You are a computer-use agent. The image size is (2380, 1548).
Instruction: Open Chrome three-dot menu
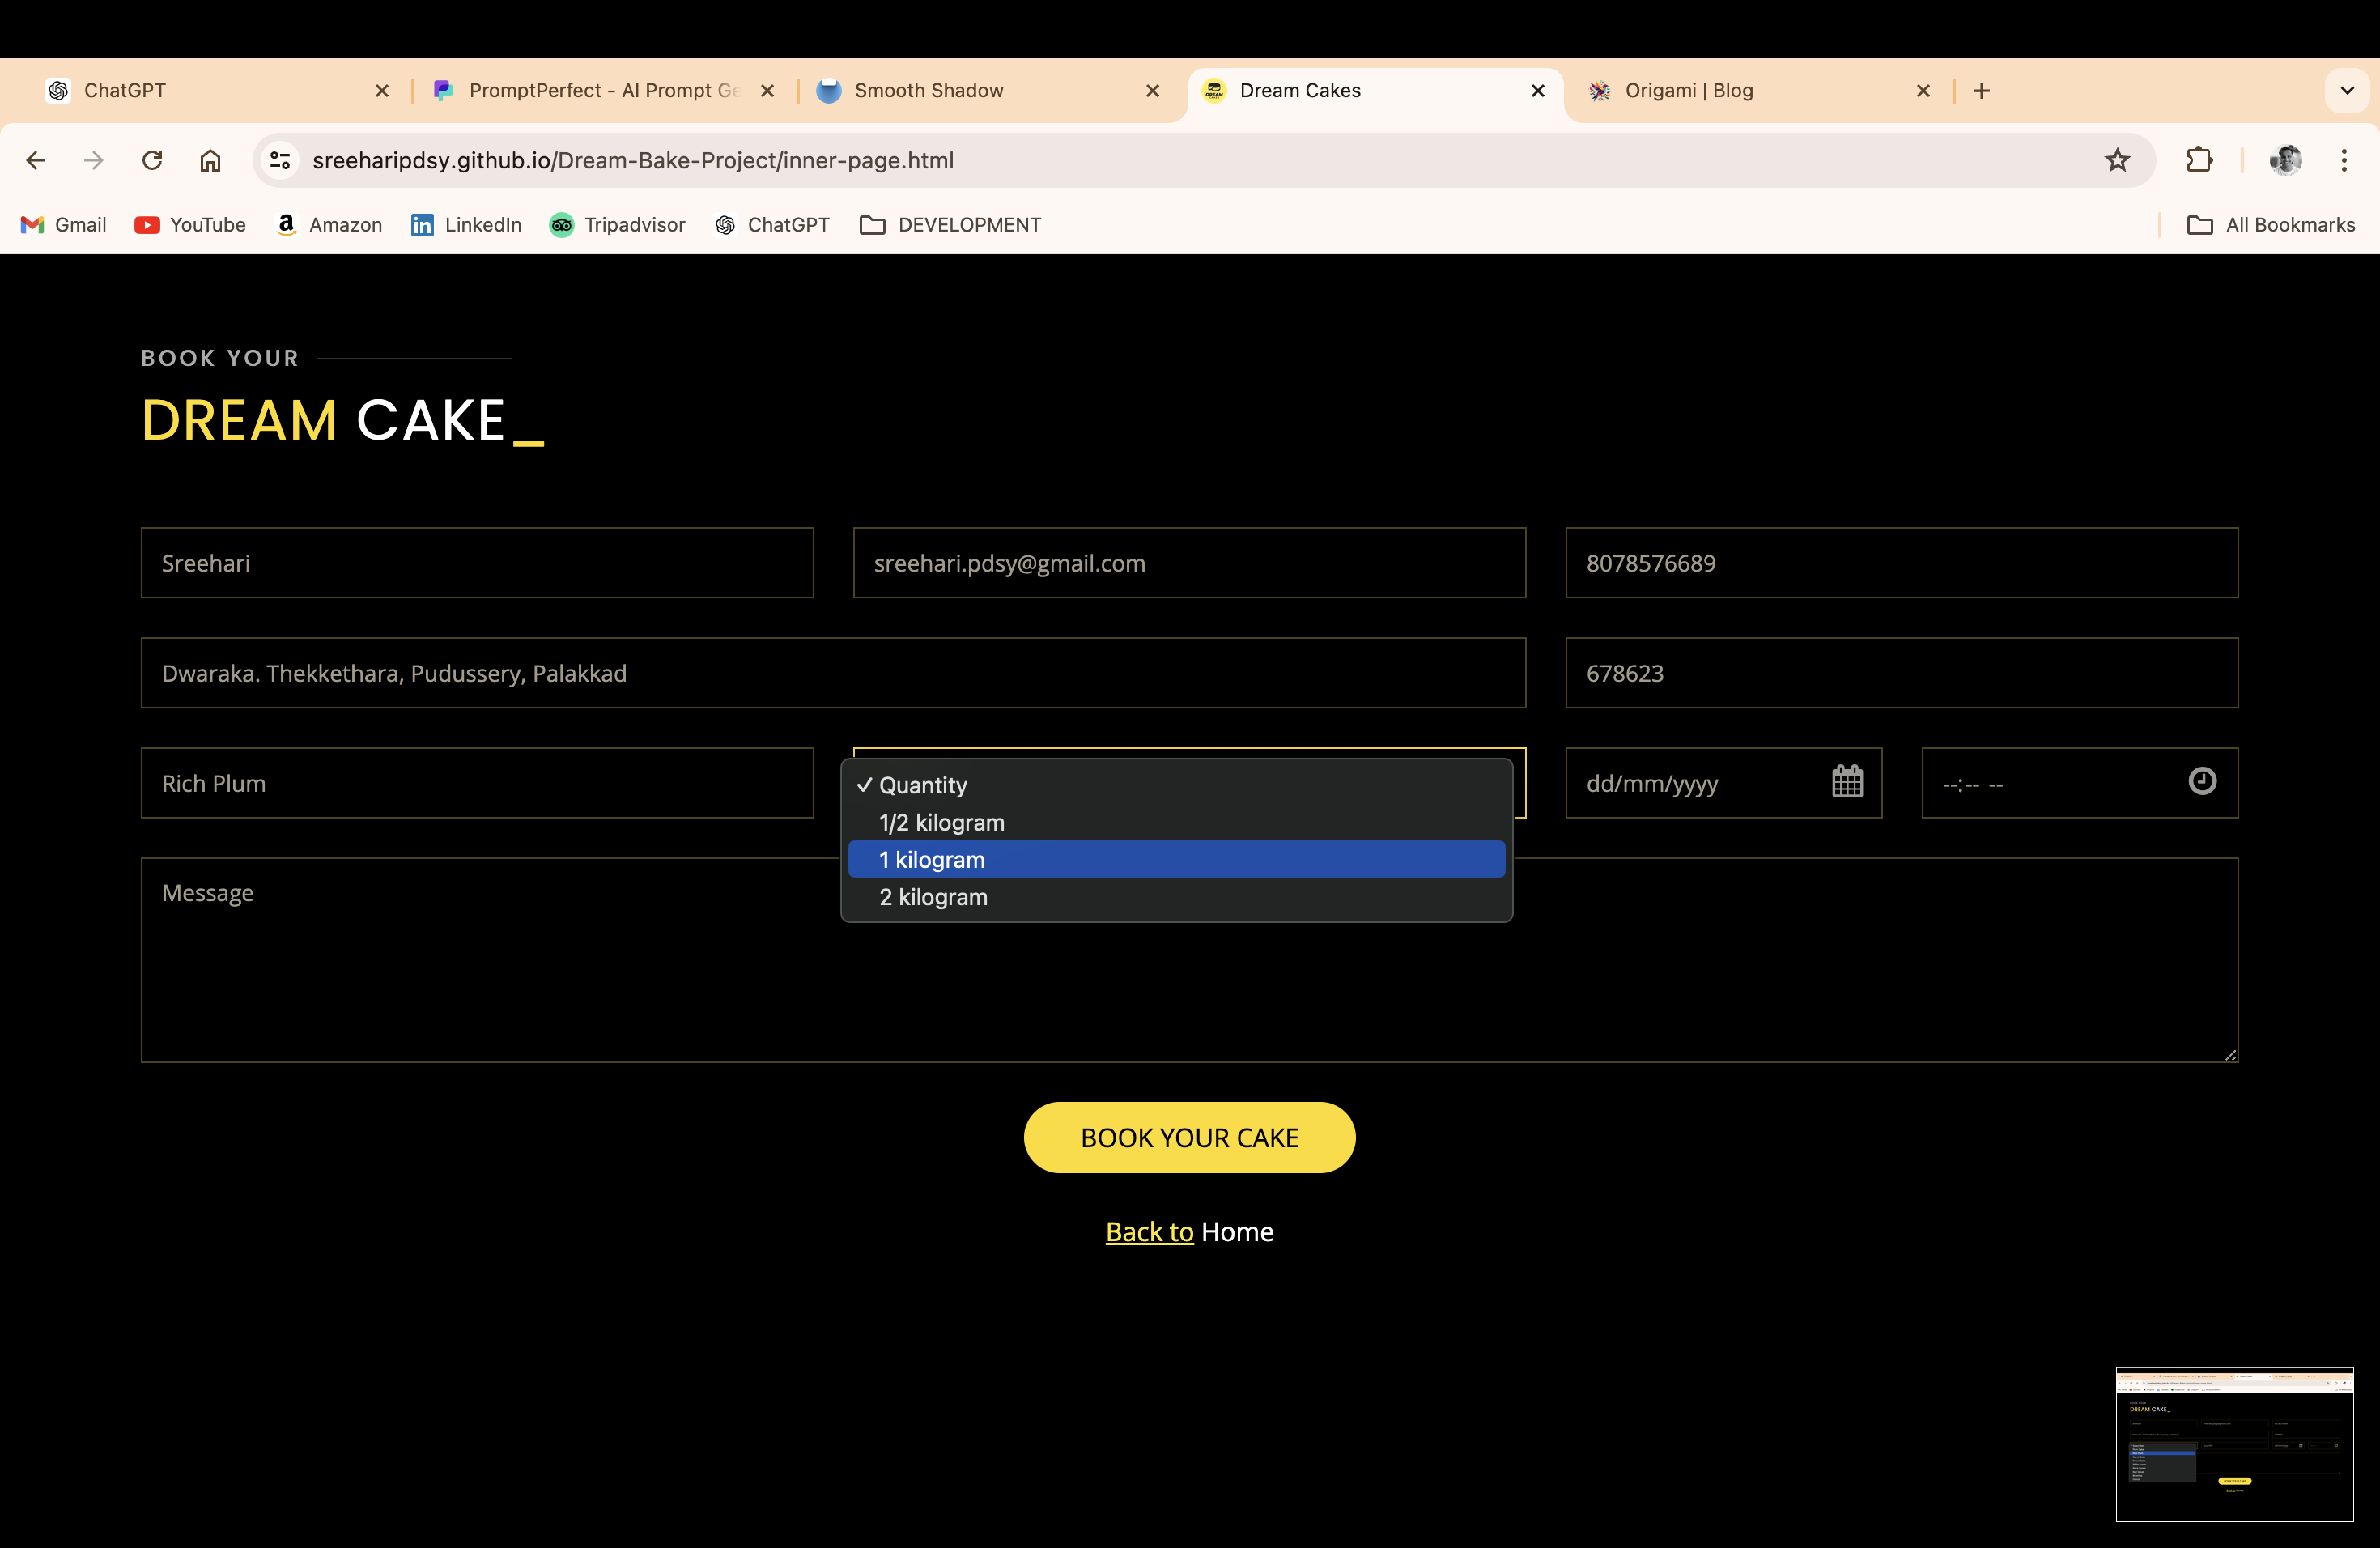pyautogui.click(x=2343, y=160)
